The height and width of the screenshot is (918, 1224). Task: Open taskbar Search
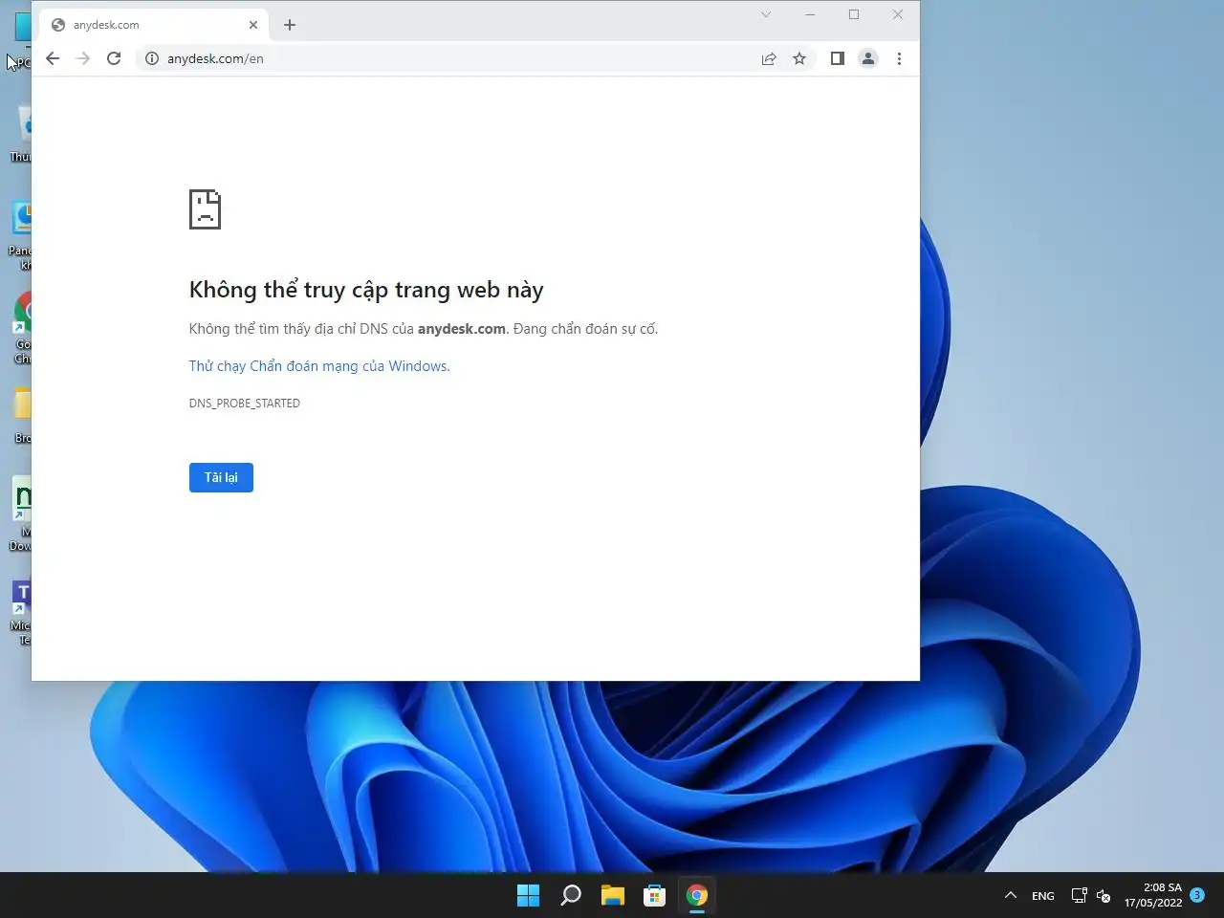coord(571,895)
